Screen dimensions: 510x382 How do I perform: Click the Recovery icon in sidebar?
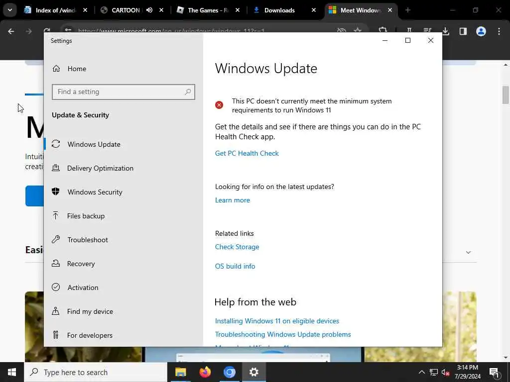56,264
